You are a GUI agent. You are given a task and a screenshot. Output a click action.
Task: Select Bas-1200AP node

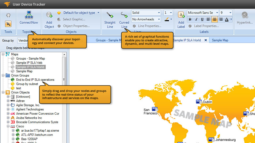coord(29,139)
